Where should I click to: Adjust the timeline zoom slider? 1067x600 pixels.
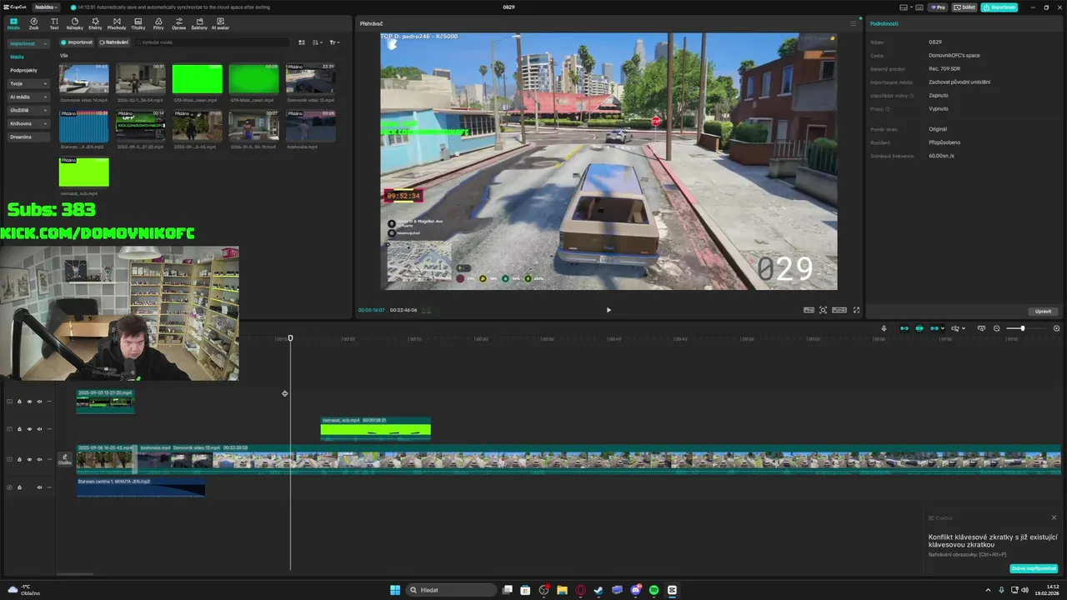[x=1022, y=328]
